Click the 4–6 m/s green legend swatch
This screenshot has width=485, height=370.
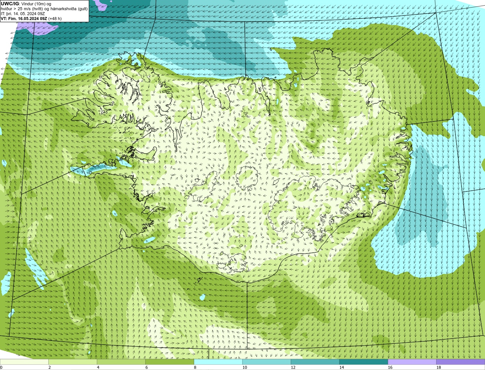[121, 362]
